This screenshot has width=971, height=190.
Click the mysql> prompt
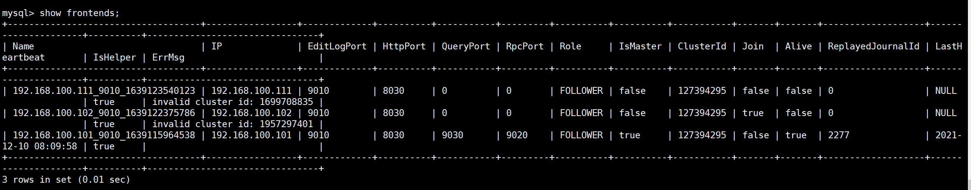18,13
